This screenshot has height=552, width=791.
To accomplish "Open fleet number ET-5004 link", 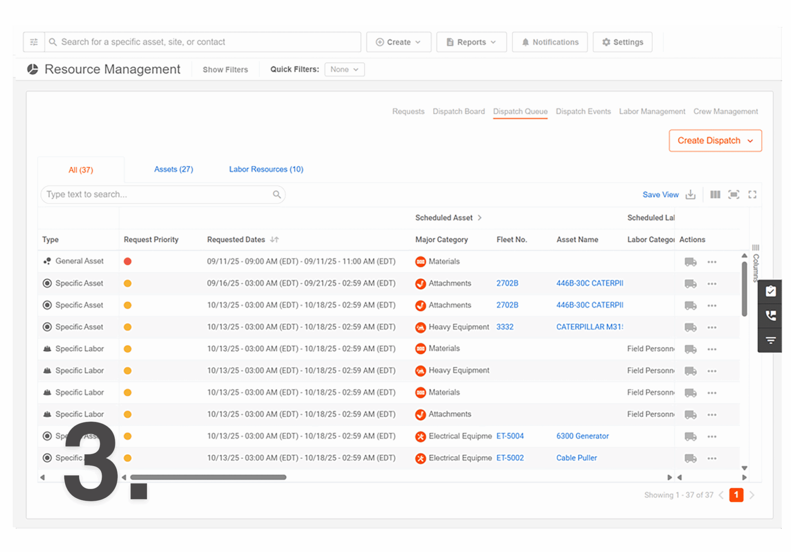I will coord(510,436).
